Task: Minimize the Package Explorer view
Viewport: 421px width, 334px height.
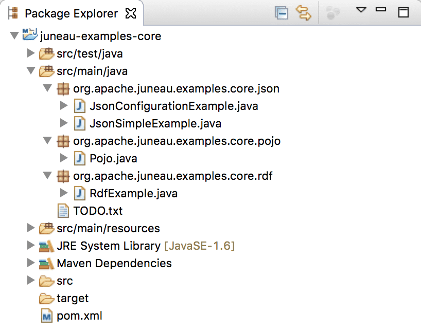Action: click(381, 10)
